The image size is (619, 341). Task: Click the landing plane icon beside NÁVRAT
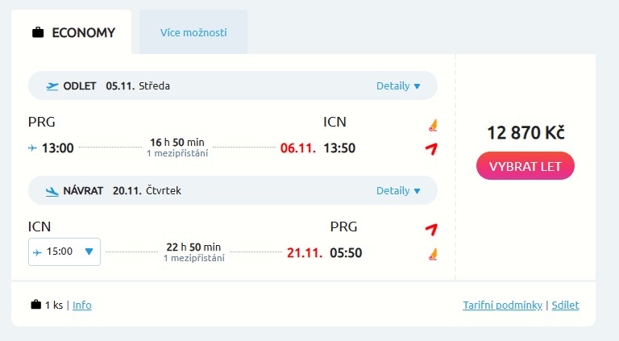[52, 191]
